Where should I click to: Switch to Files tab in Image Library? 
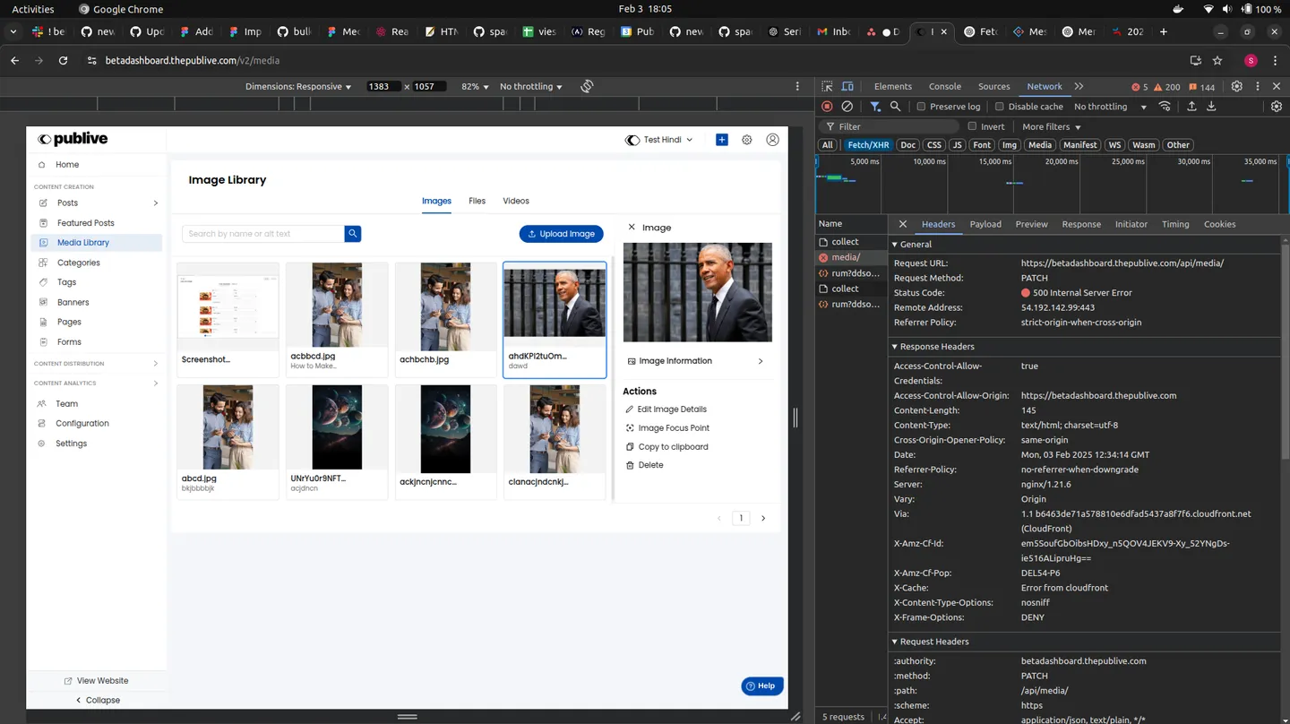[x=477, y=201]
